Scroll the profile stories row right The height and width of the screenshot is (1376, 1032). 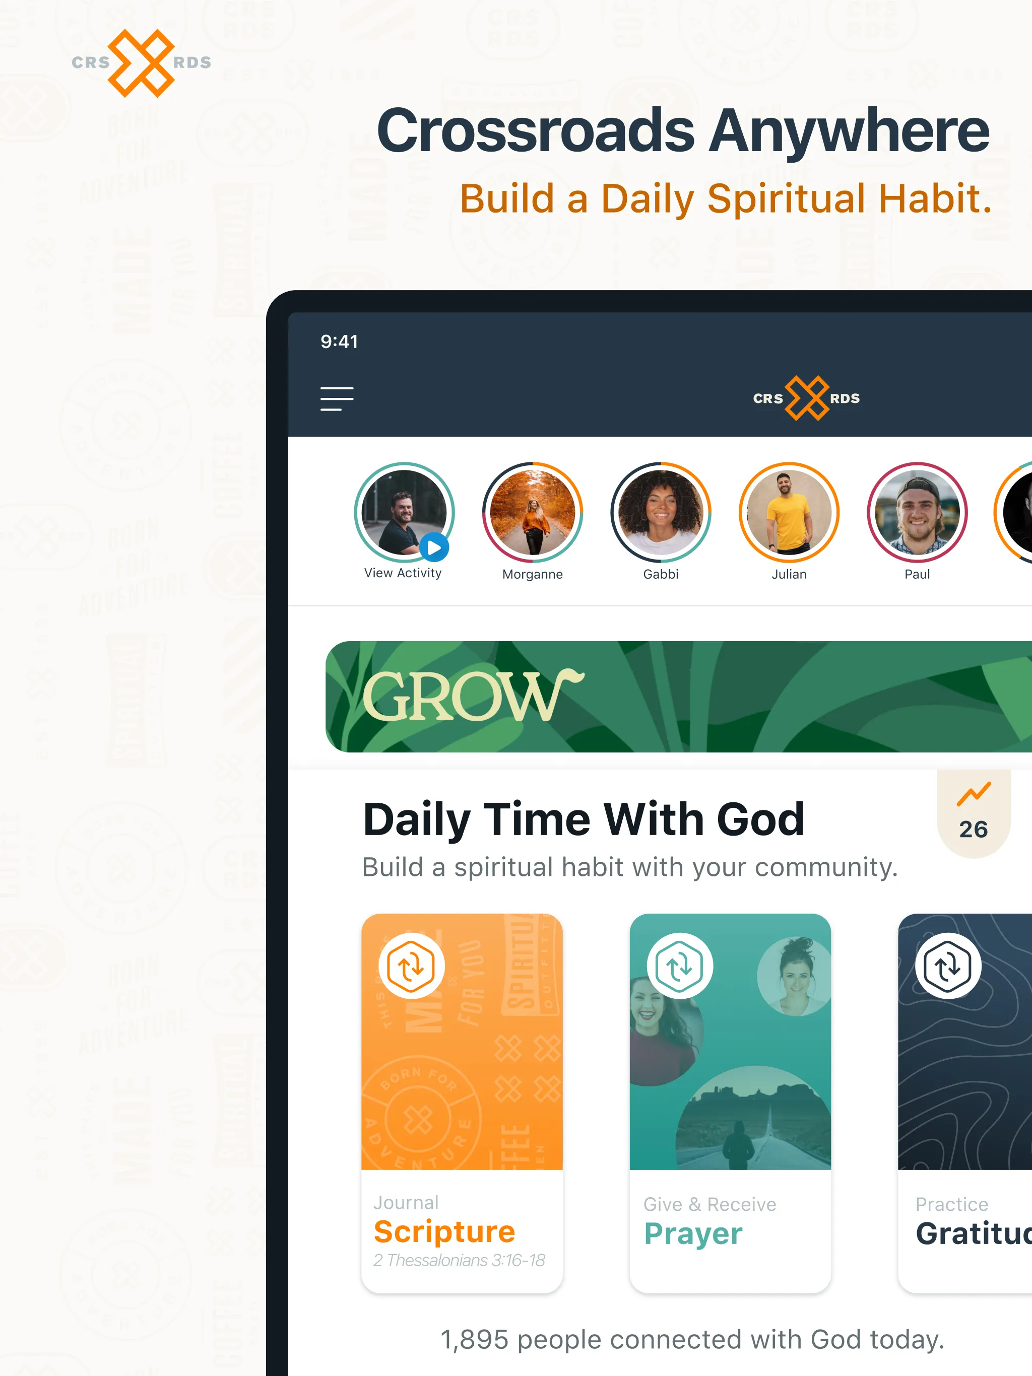1019,520
